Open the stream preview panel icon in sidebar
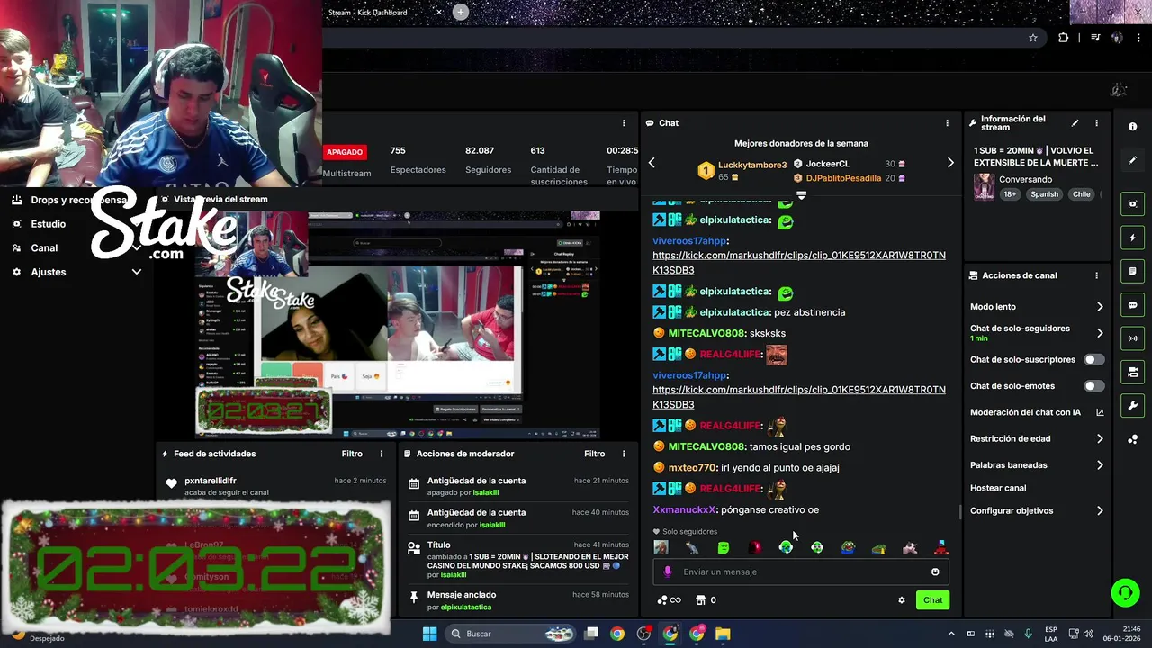Image resolution: width=1152 pixels, height=648 pixels. tap(1132, 204)
